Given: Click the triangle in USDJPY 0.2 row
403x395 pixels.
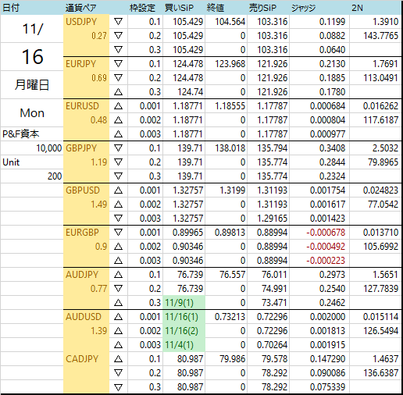Looking at the screenshot, I should tap(118, 36).
